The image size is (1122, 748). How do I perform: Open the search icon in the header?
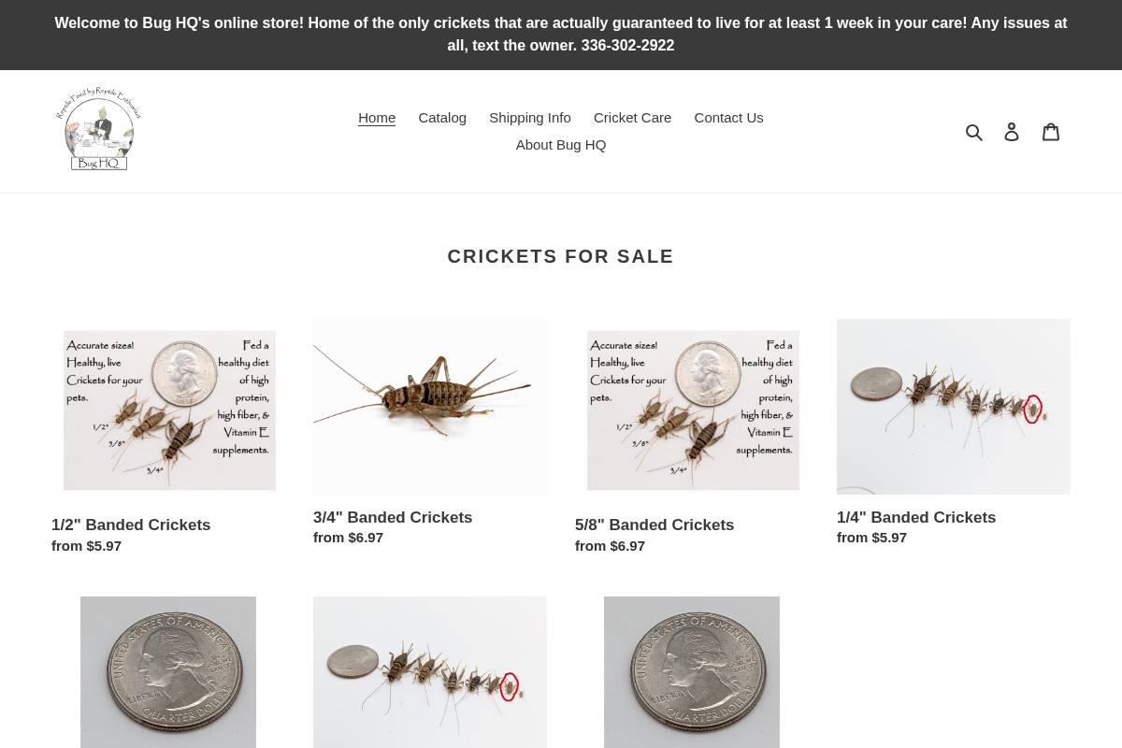coord(974,131)
